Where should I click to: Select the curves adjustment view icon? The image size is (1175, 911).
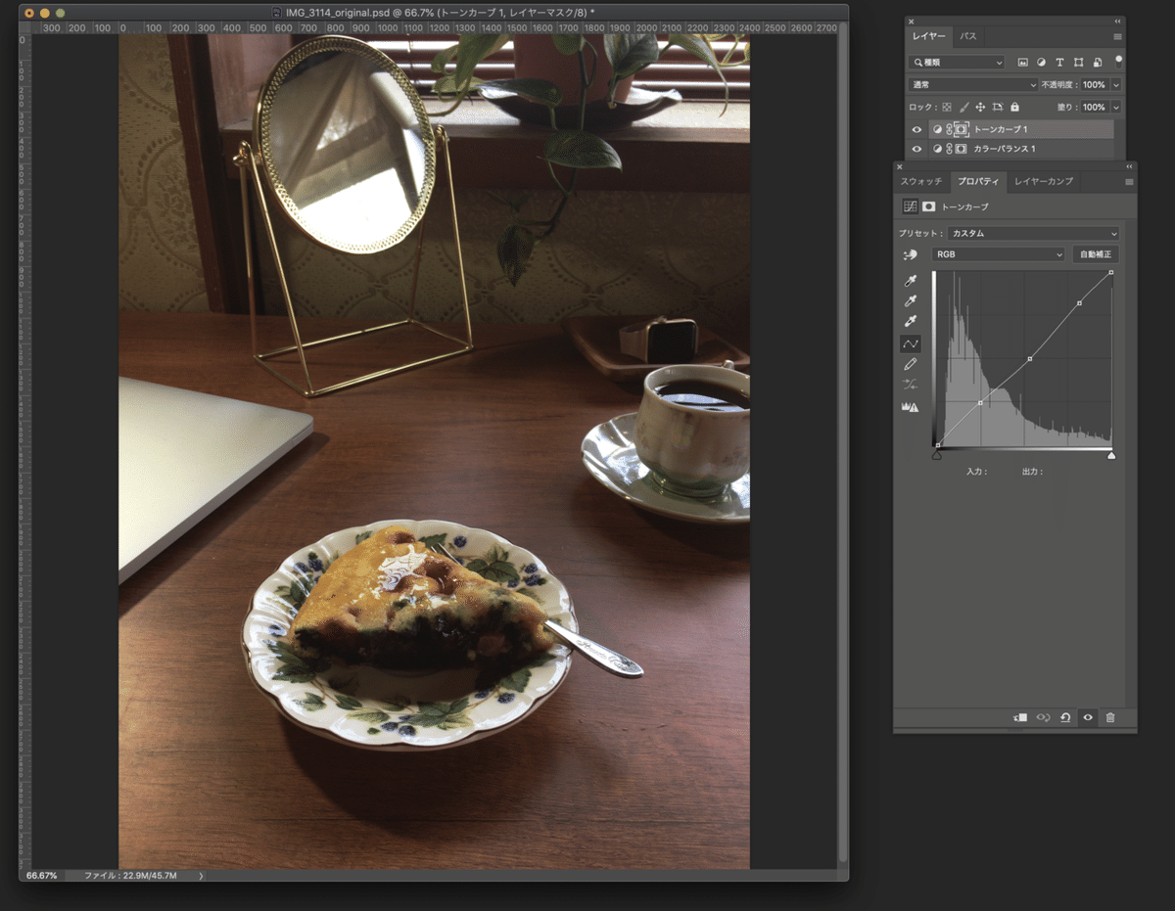pyautogui.click(x=910, y=207)
